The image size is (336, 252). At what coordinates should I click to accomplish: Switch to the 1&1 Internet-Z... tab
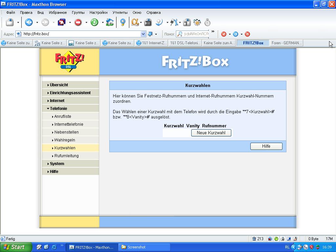pyautogui.click(x=152, y=43)
